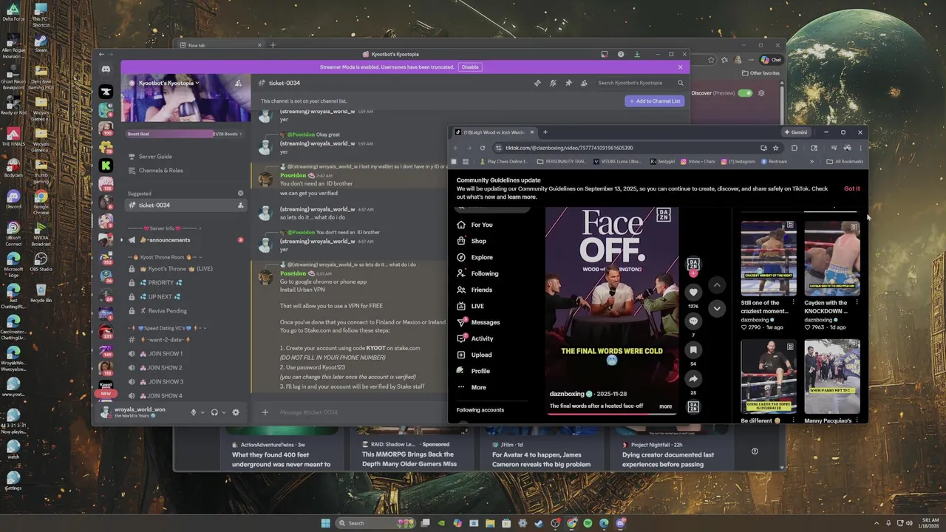Open notification settings icon in Discord header
The image size is (946, 532).
coord(553,83)
